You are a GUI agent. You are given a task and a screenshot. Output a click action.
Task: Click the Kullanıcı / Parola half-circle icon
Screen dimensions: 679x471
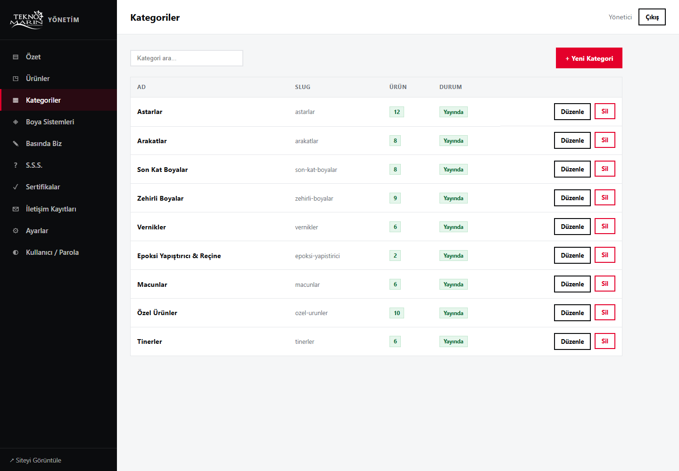(16, 252)
